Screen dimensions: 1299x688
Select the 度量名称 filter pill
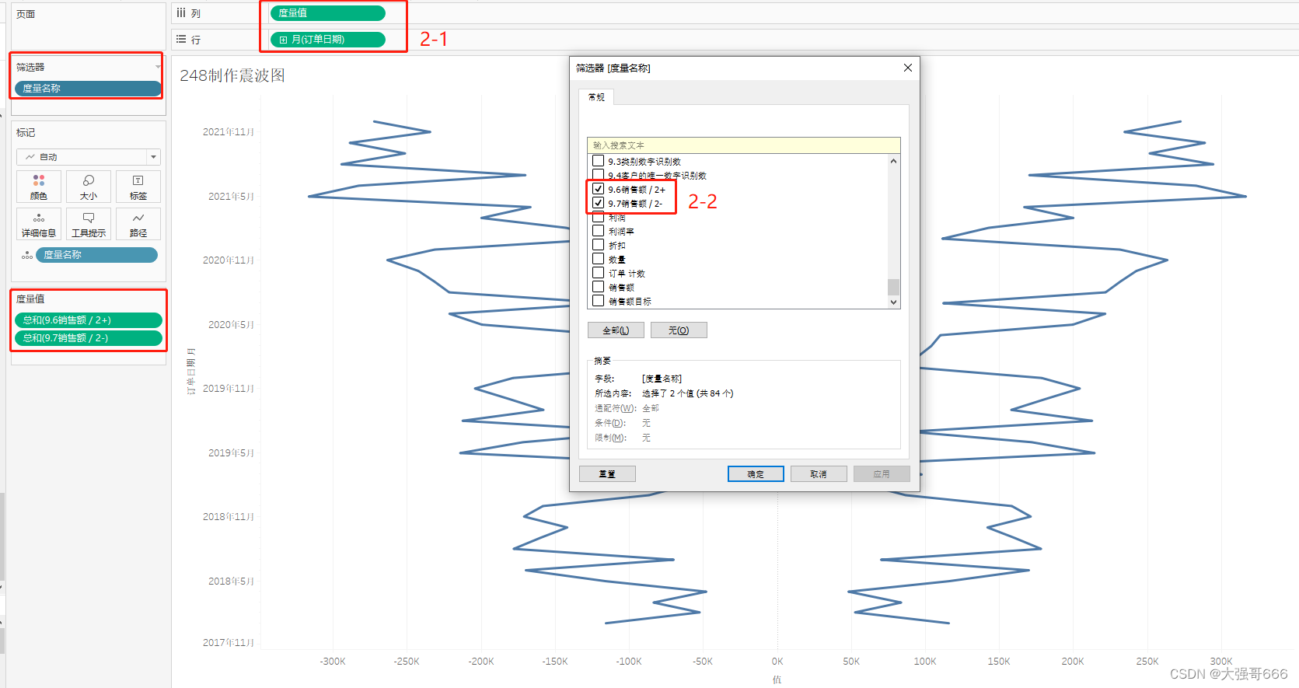click(x=88, y=89)
